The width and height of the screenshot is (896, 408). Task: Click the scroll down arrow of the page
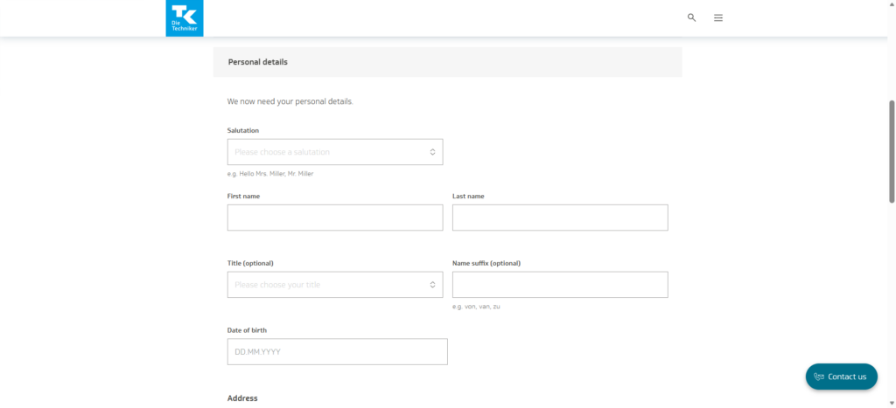[x=891, y=403]
